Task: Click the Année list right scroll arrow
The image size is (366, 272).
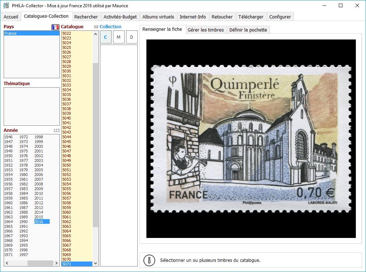Action: [x=56, y=263]
